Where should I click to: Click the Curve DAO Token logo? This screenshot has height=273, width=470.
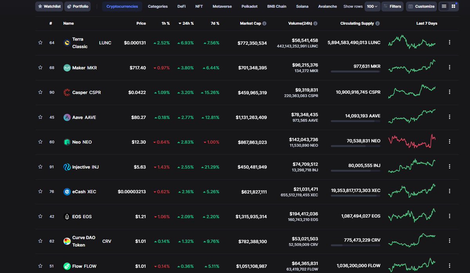[67, 241]
